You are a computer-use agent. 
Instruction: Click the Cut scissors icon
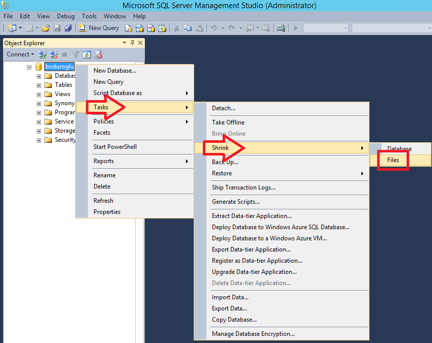click(x=176, y=28)
